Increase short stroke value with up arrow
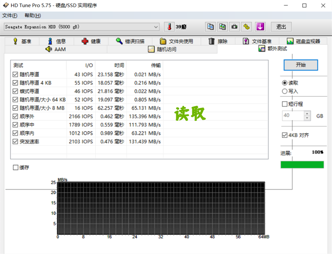 pyautogui.click(x=307, y=113)
